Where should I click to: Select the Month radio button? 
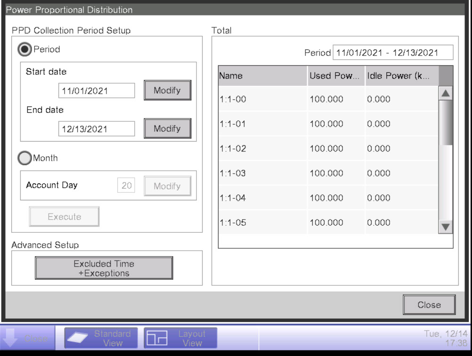click(25, 158)
